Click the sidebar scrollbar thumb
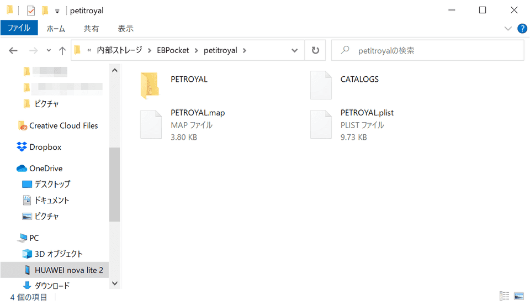 [x=115, y=185]
